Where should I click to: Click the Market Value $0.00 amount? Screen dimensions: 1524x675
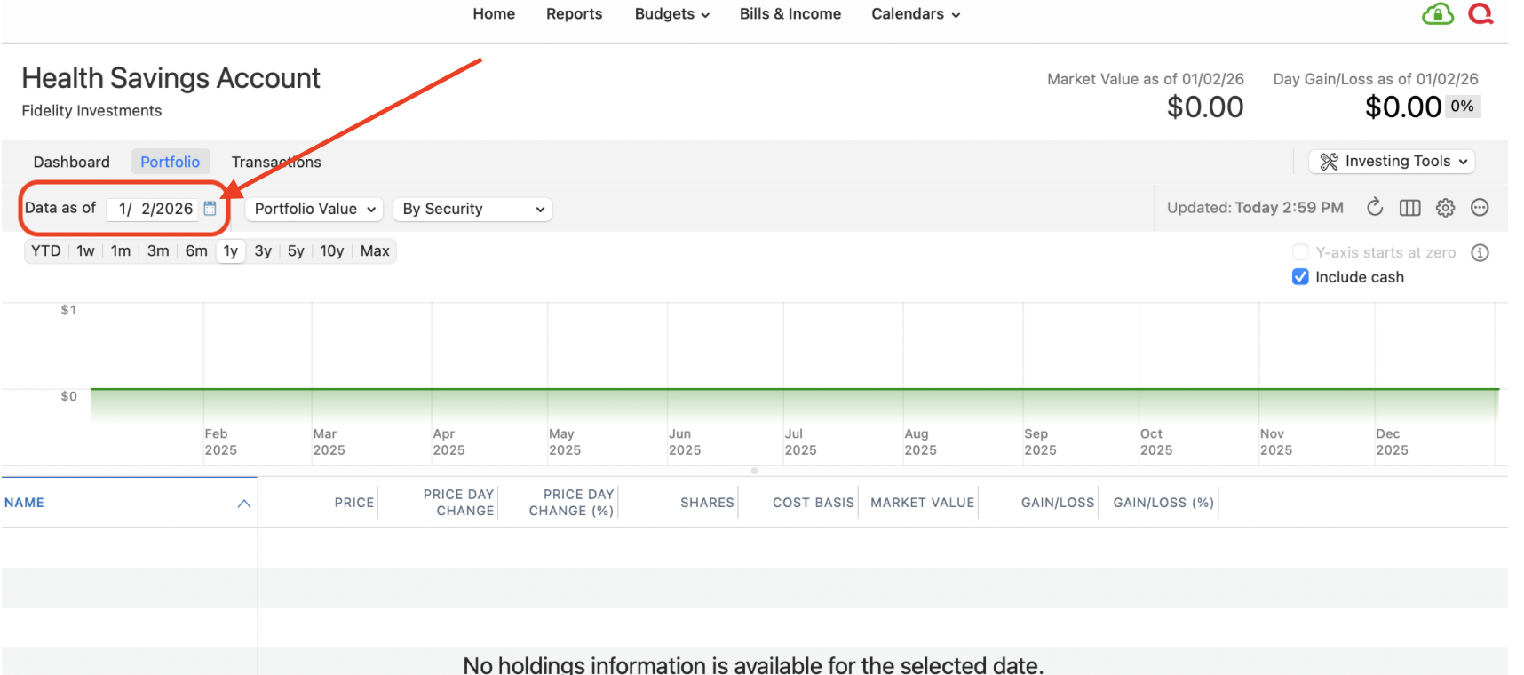pyautogui.click(x=1205, y=107)
